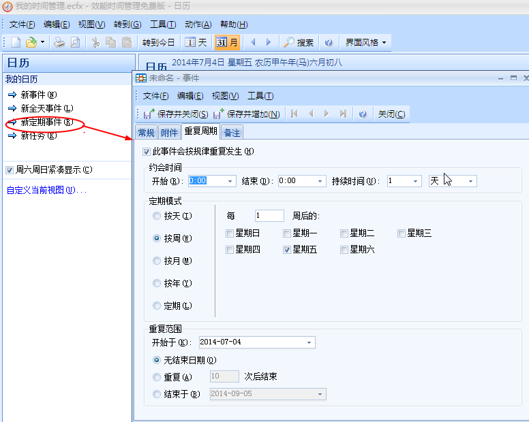529x422 pixels.
Task: Switch to Day view (天)
Action: (x=196, y=42)
